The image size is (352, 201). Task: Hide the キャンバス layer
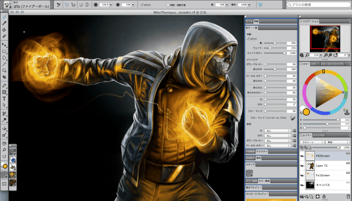pos(302,185)
